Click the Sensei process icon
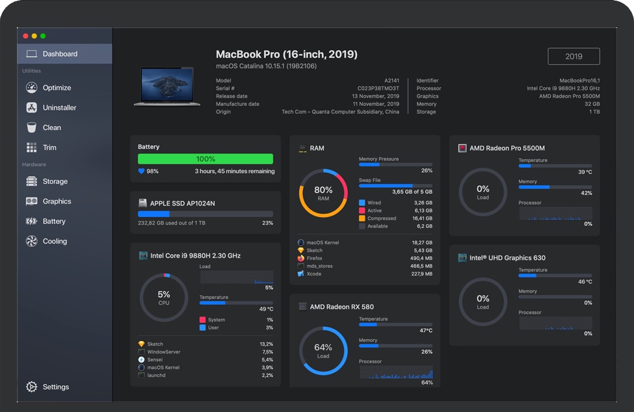 pos(141,359)
